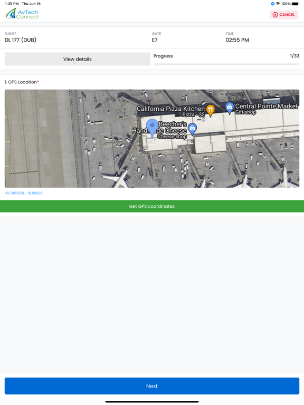Click the progress bar showing 1/33

coord(226,64)
